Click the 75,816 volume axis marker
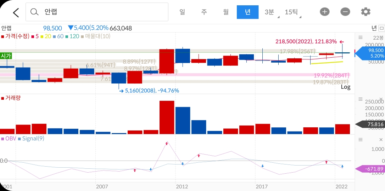The width and height of the screenshot is (385, 191). [370, 125]
